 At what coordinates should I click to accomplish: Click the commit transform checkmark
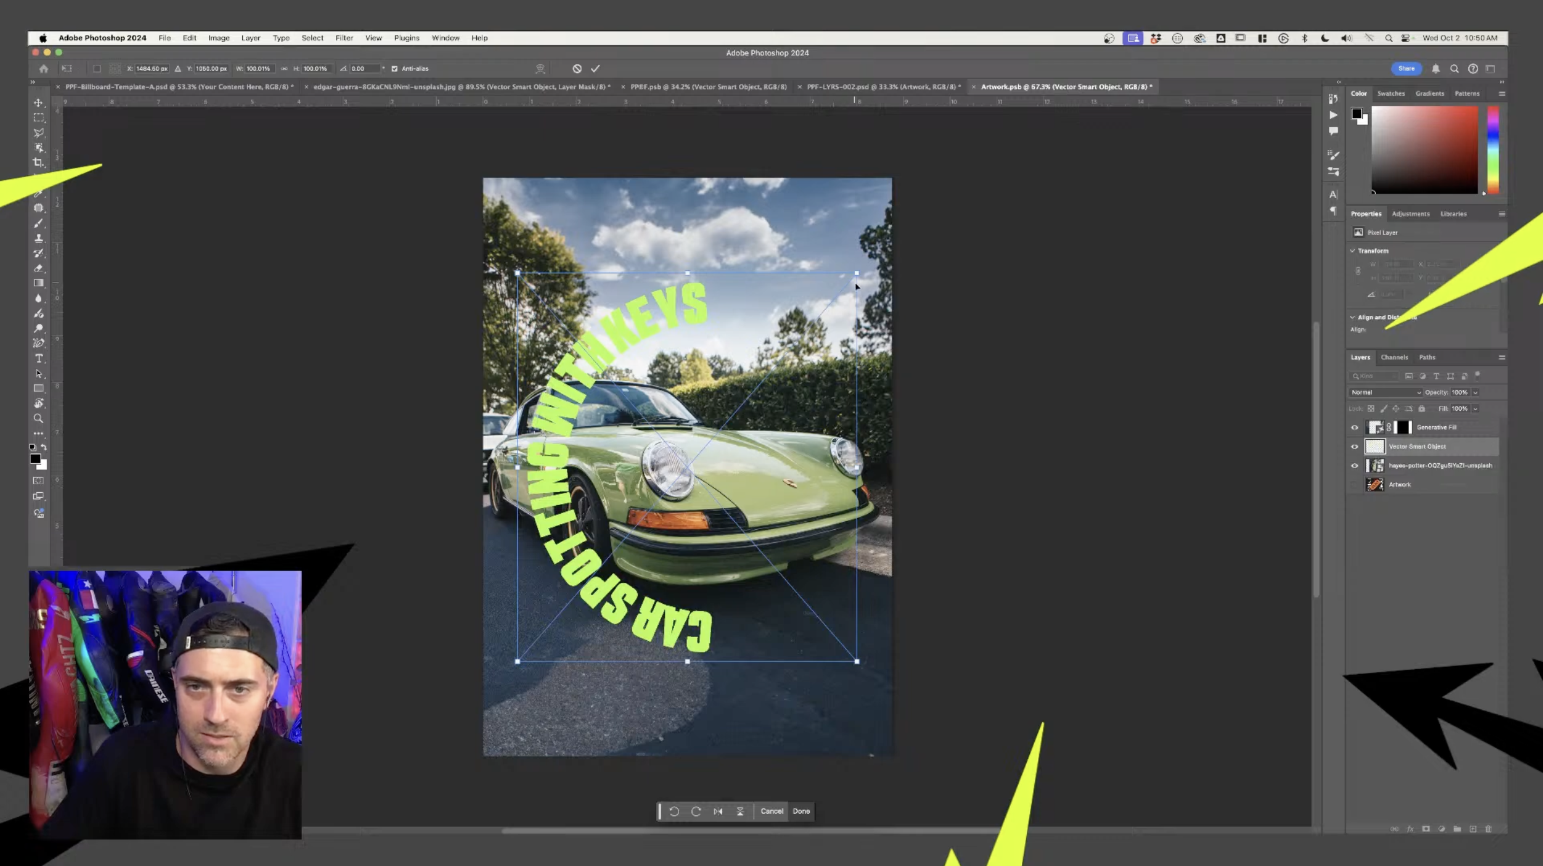[595, 68]
